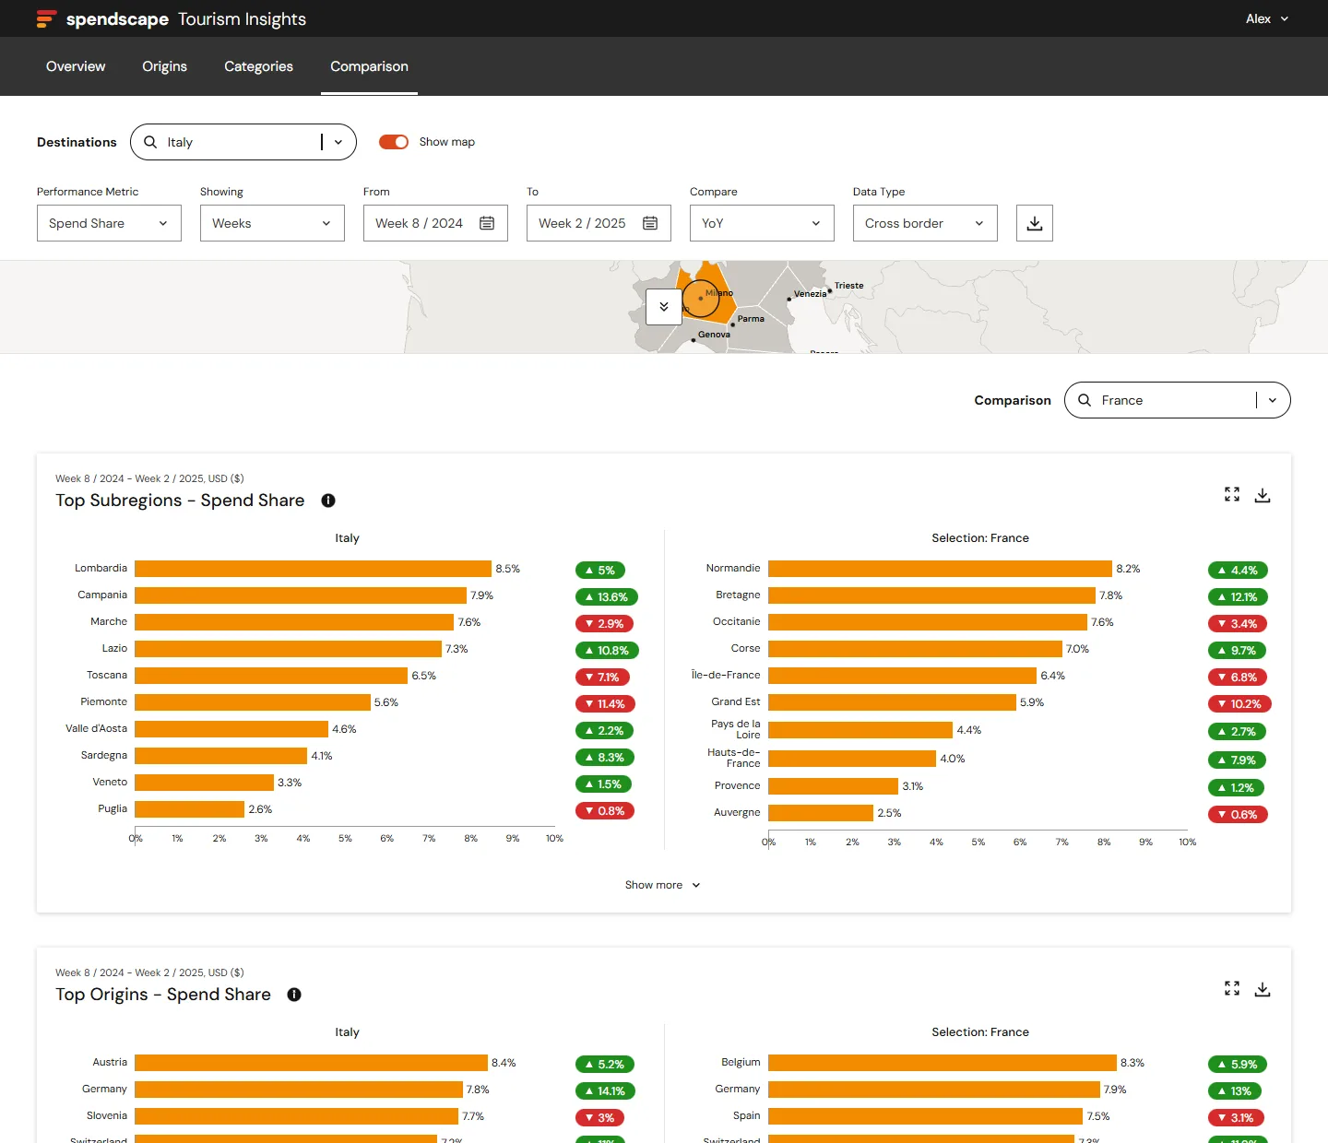Click the spendscape logo icon
The height and width of the screenshot is (1143, 1328).
46,18
